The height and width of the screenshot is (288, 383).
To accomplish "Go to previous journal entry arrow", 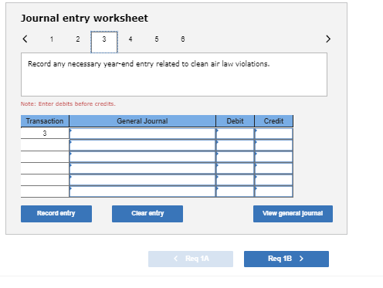I will 25,39.
